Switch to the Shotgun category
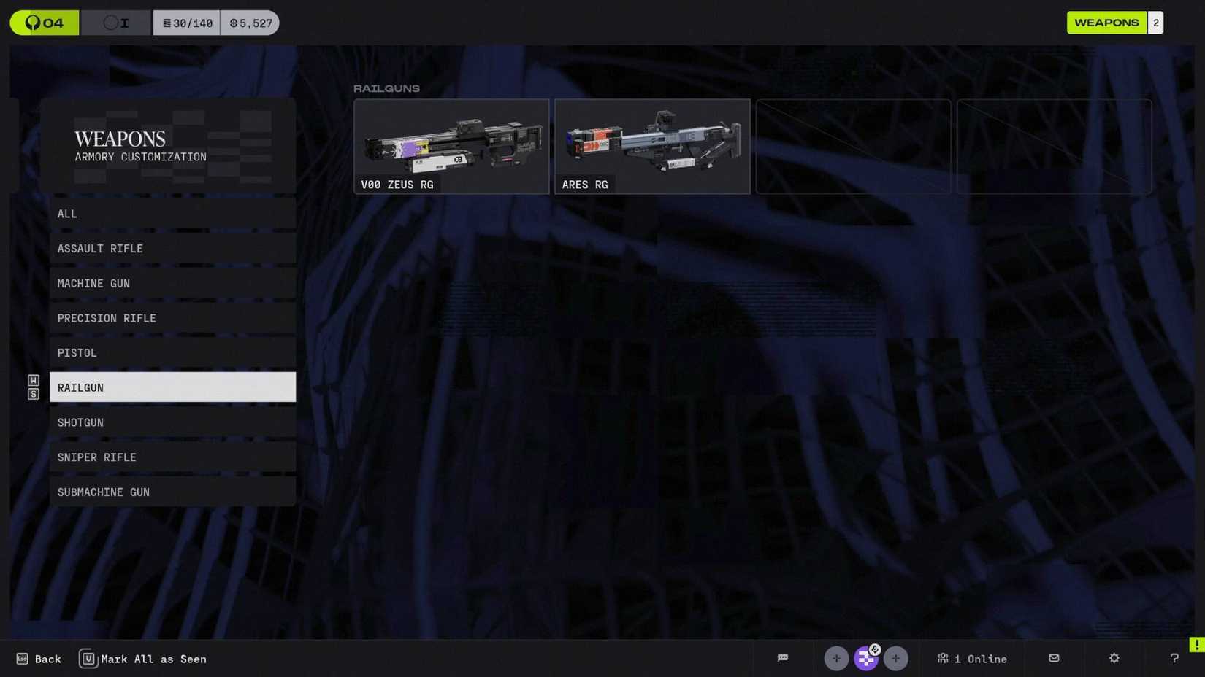 pos(172,422)
